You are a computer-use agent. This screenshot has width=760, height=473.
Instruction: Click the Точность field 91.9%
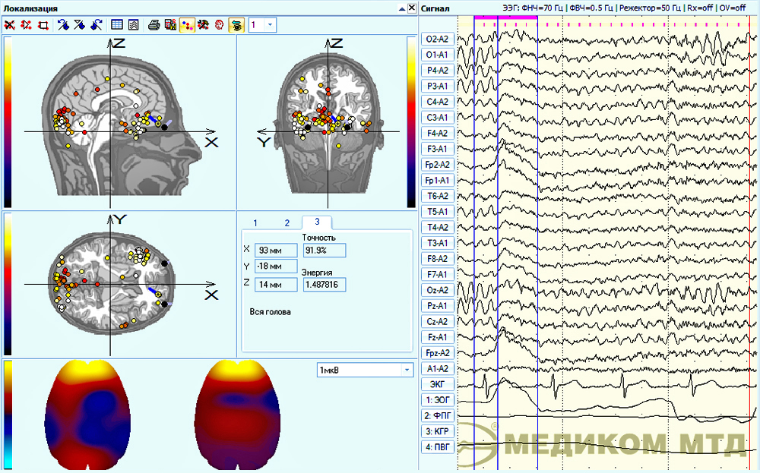pyautogui.click(x=325, y=251)
